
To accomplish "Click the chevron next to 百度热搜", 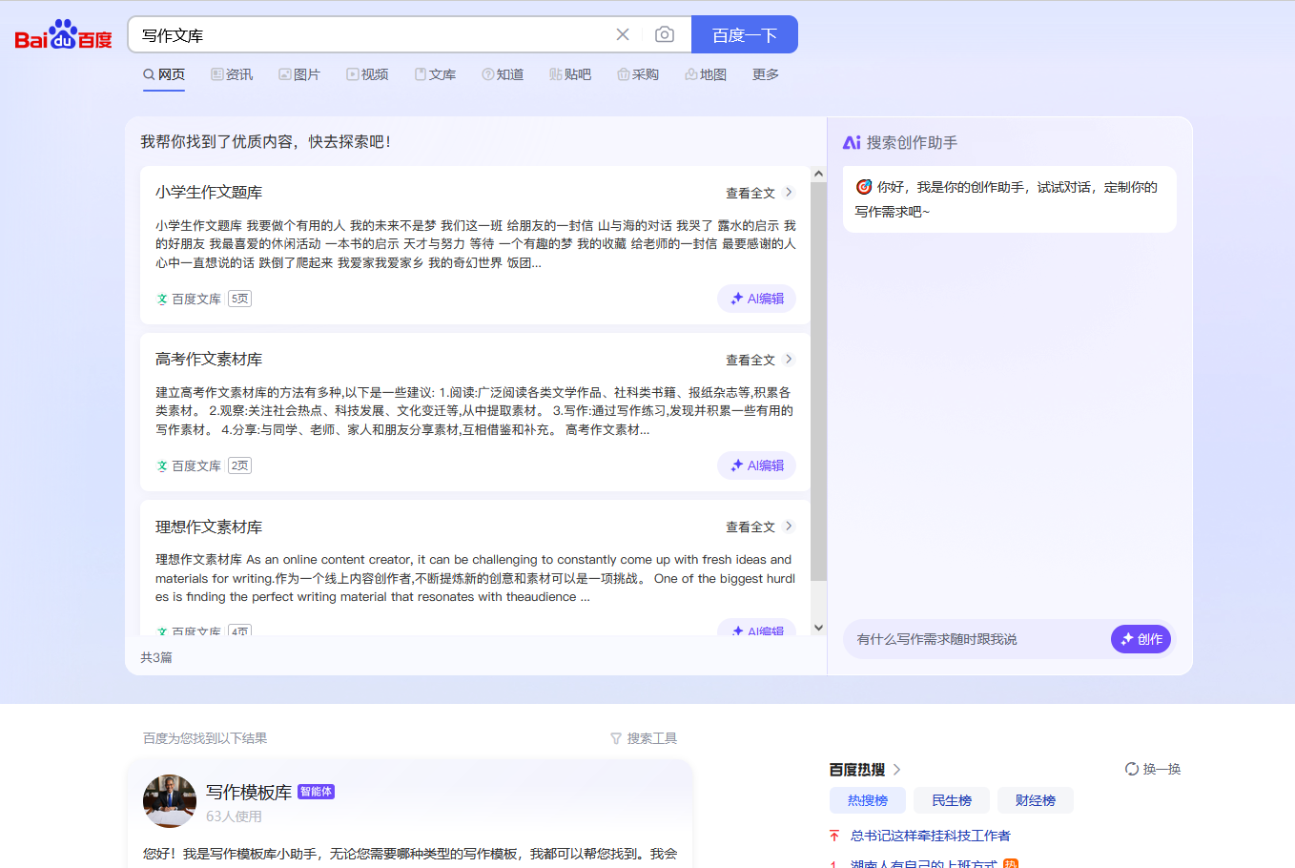I will coord(896,769).
